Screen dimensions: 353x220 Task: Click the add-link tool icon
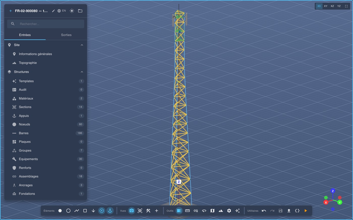point(196,211)
